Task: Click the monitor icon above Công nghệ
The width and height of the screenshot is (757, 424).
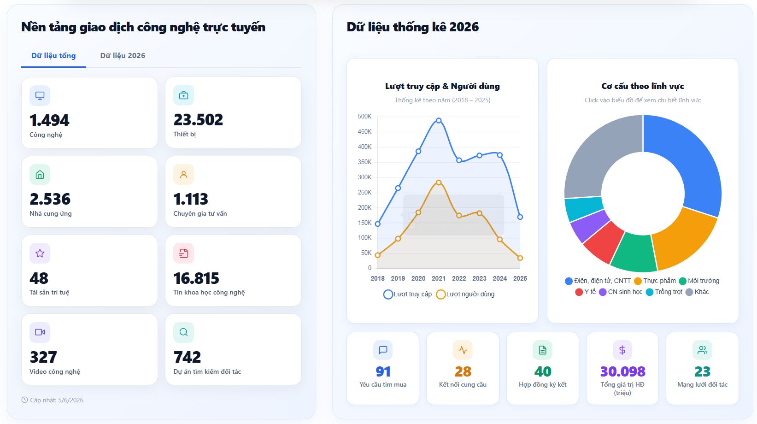Action: click(40, 96)
